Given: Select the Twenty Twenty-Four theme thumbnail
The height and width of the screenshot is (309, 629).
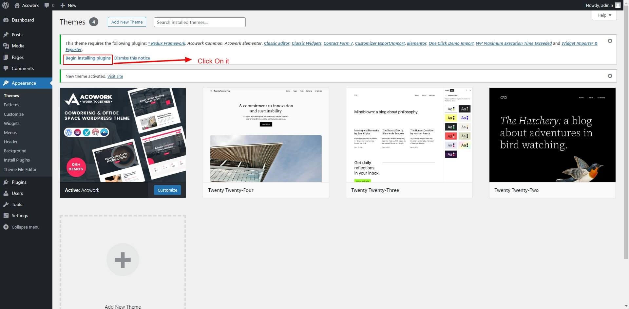Looking at the screenshot, I should (x=266, y=135).
